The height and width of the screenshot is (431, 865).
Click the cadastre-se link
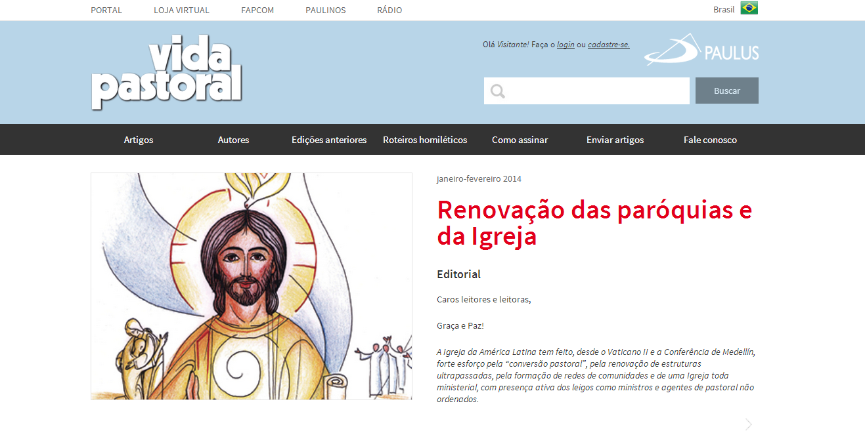pos(609,45)
